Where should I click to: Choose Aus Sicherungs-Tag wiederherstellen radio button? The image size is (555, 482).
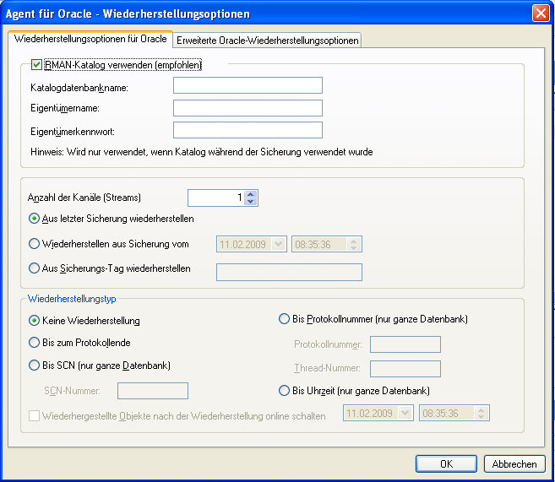[x=35, y=268]
